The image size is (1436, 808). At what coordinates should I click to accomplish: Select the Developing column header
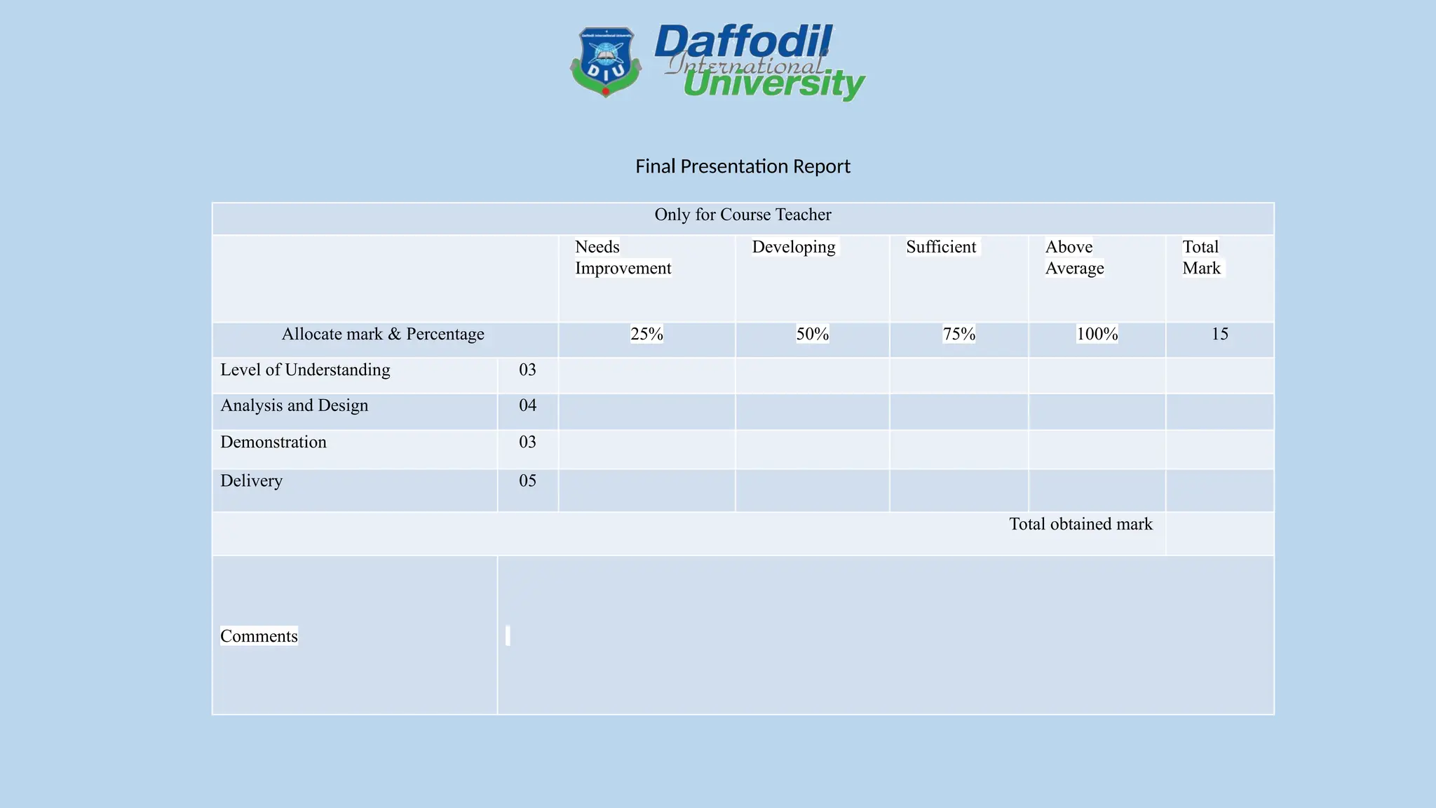794,247
